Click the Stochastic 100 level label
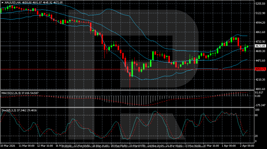 258,110
